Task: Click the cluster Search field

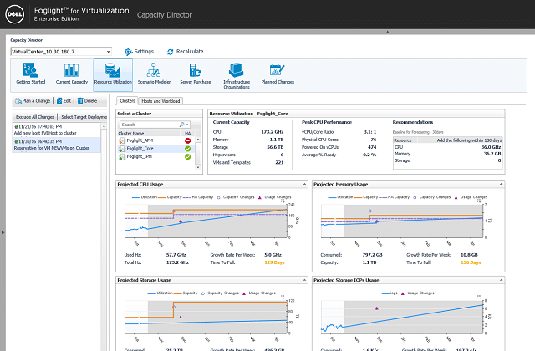Action: click(149, 125)
